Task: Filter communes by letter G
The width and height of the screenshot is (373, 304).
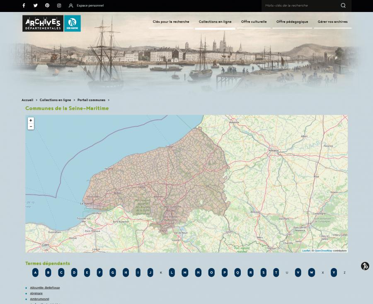Action: [x=113, y=273]
